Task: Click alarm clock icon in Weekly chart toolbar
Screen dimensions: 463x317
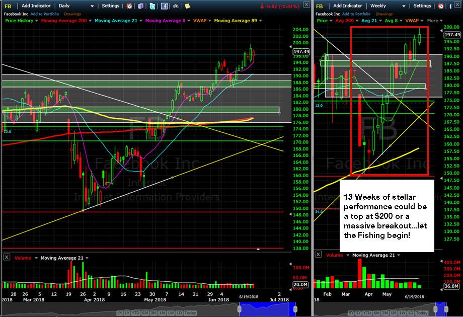Action: [441, 6]
